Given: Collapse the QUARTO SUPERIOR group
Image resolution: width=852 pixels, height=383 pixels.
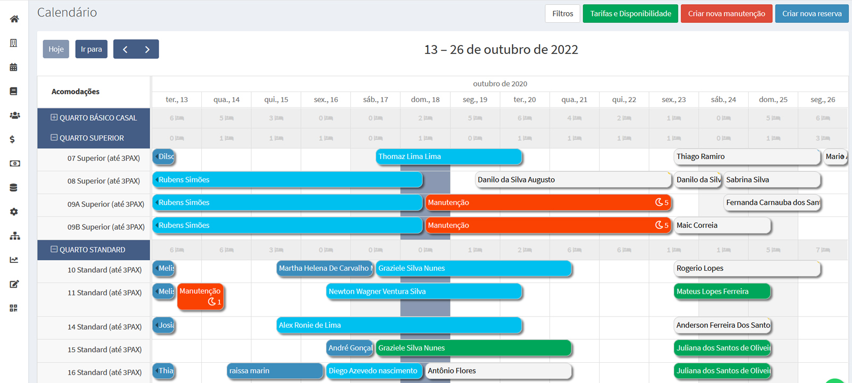Looking at the screenshot, I should 54,138.
